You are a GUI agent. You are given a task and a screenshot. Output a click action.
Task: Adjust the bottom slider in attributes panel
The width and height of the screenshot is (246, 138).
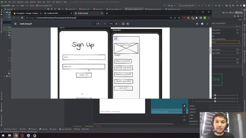(215, 102)
